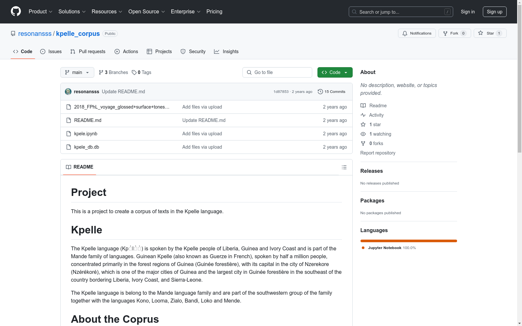Screen dimensions: 522x326
Task: Open the kpele.ipynb file
Action: pos(86,134)
